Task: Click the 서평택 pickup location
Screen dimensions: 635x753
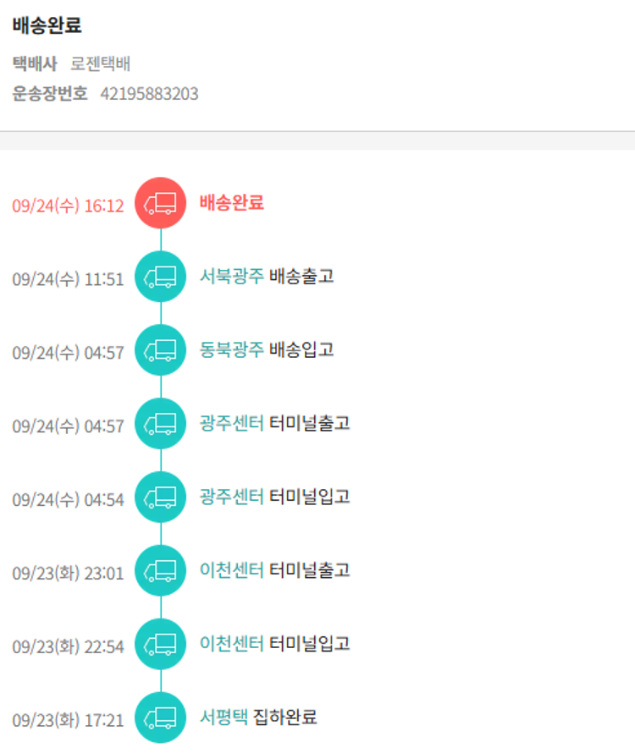Action: pos(224,718)
